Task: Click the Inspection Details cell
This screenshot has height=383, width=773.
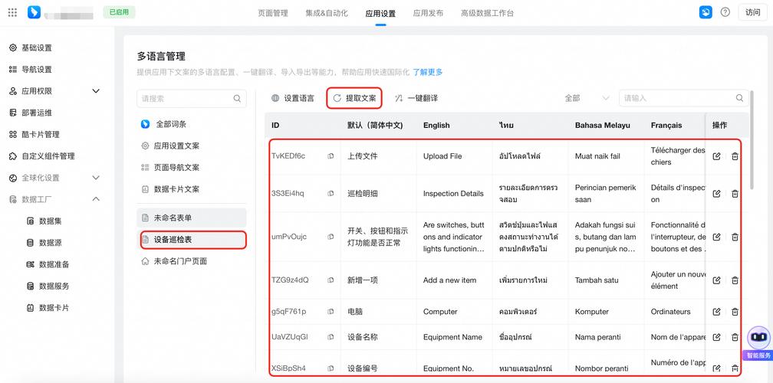Action: tap(453, 194)
